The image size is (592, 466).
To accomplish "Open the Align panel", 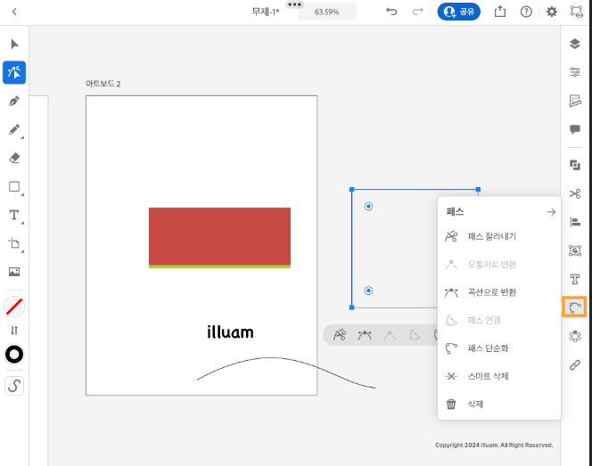I will click(575, 222).
